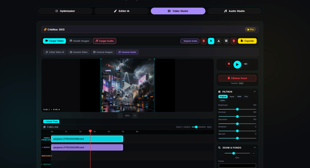Adjust the Contrast slider

click(237, 117)
